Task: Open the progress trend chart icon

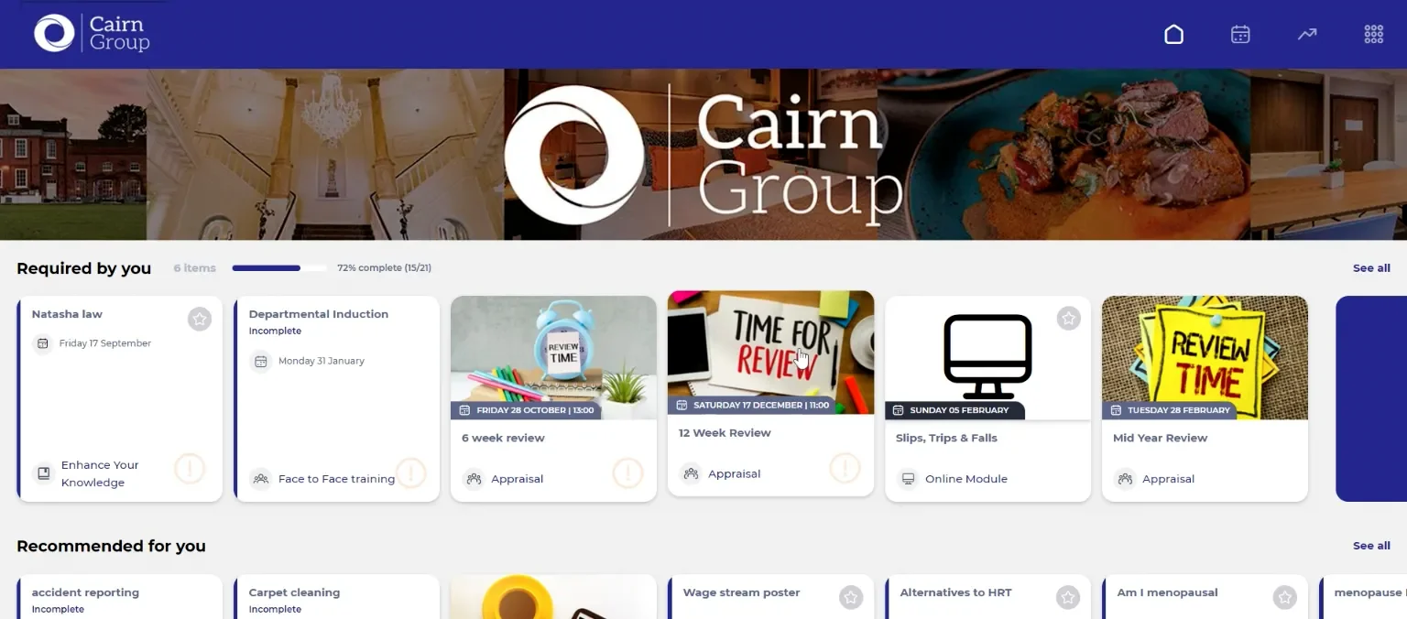Action: [x=1307, y=34]
